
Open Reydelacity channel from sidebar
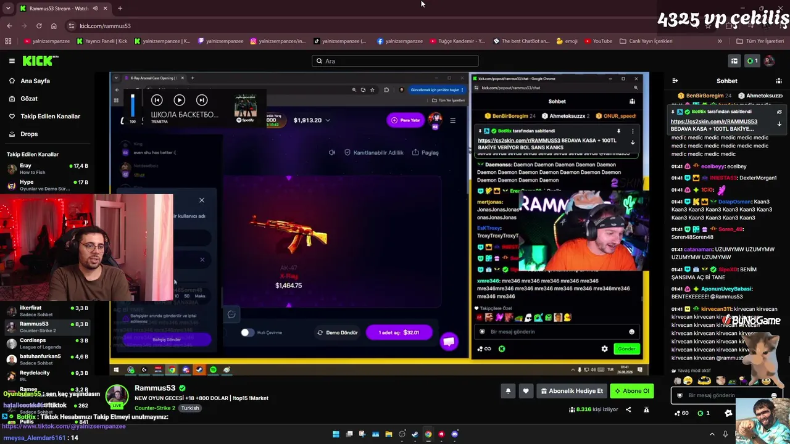coord(48,376)
